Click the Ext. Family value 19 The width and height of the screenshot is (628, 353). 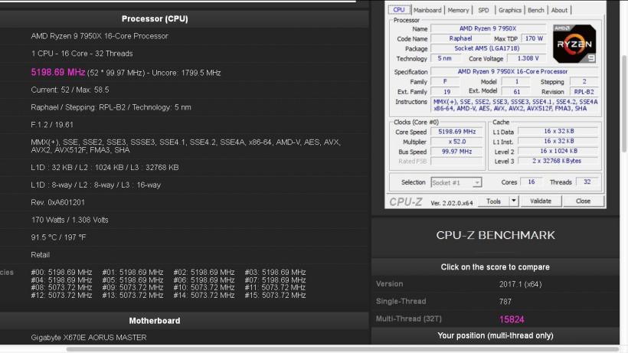click(x=446, y=92)
